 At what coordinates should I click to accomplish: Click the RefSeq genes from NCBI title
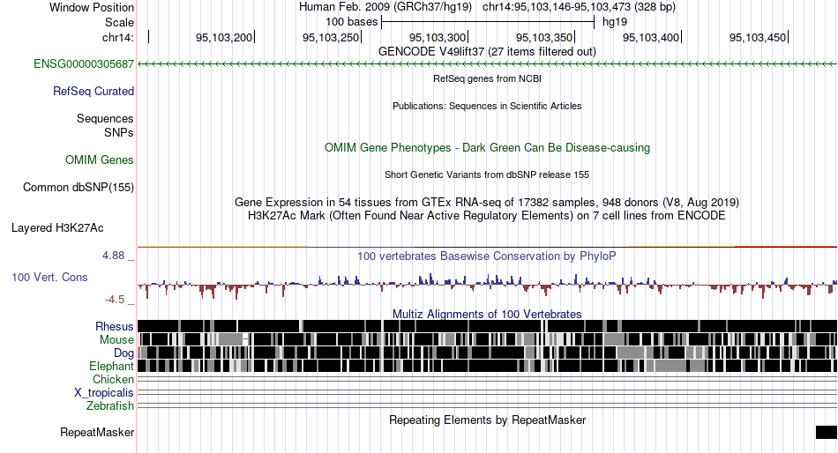(x=487, y=78)
